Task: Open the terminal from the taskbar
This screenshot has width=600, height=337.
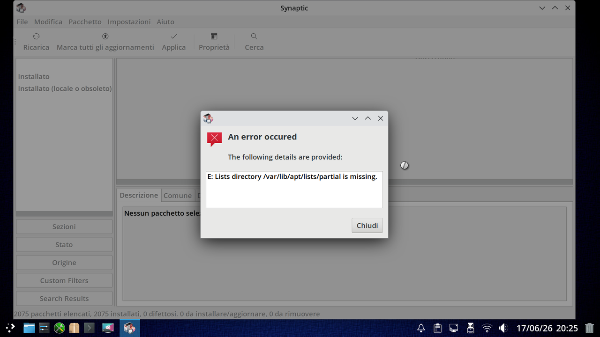Action: click(x=89, y=328)
